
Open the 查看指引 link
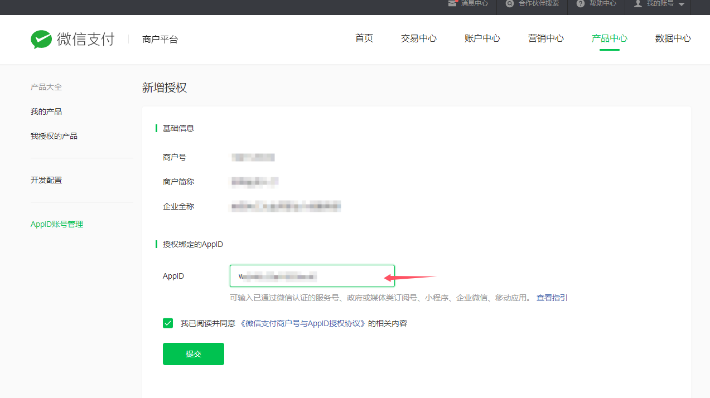[x=552, y=298]
